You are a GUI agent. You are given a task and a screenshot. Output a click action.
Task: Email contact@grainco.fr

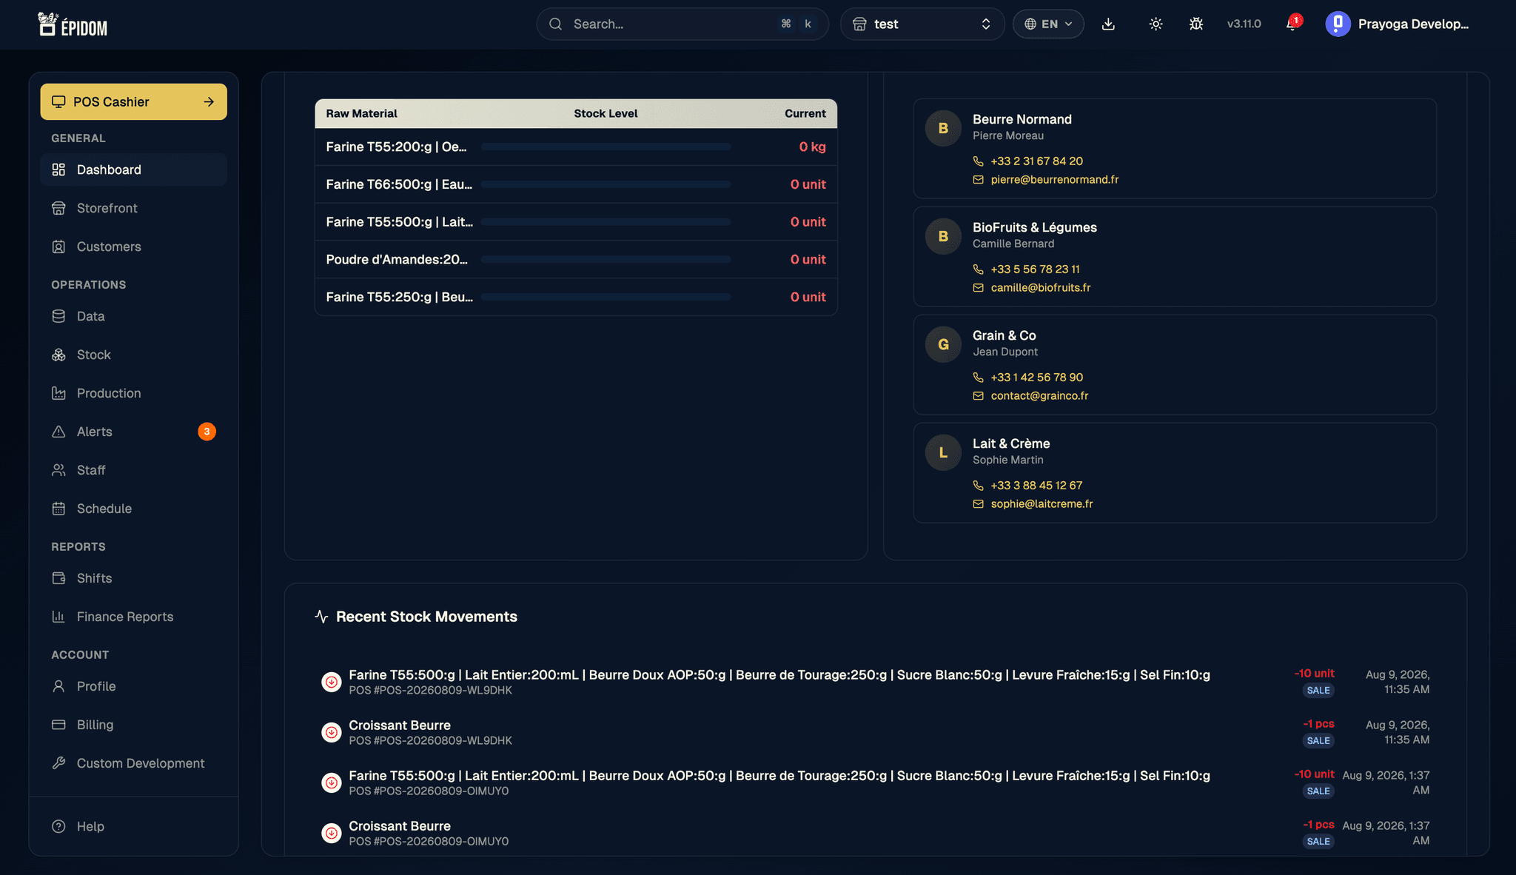[x=1039, y=395]
